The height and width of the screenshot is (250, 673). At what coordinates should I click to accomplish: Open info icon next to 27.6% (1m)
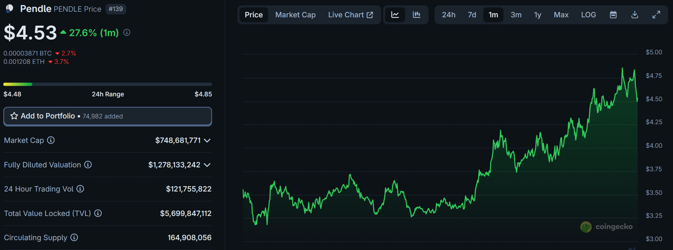coord(127,33)
